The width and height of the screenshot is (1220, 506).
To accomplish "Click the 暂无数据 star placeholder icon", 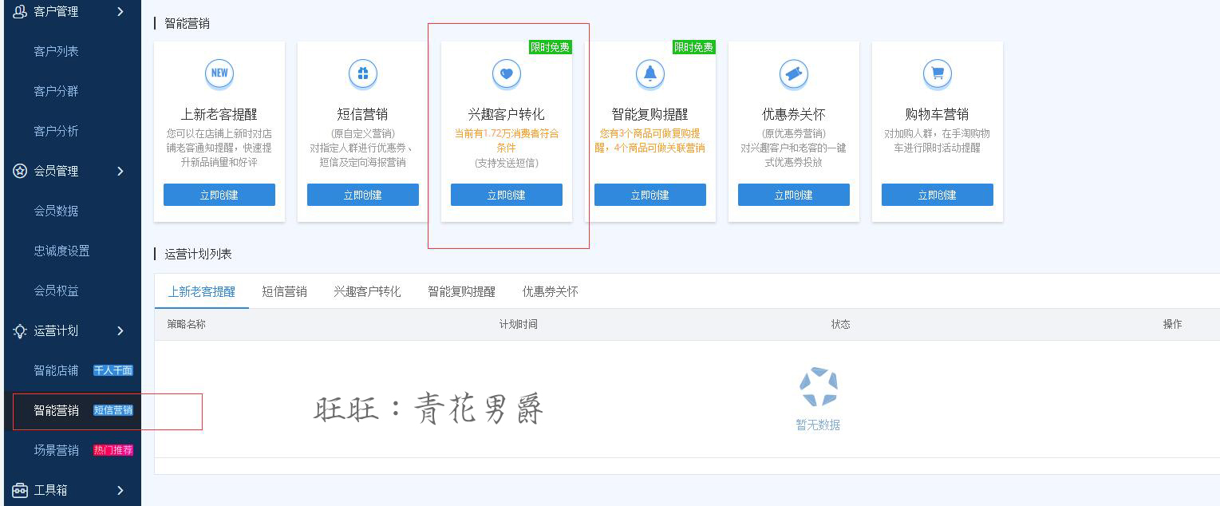I will pos(818,388).
